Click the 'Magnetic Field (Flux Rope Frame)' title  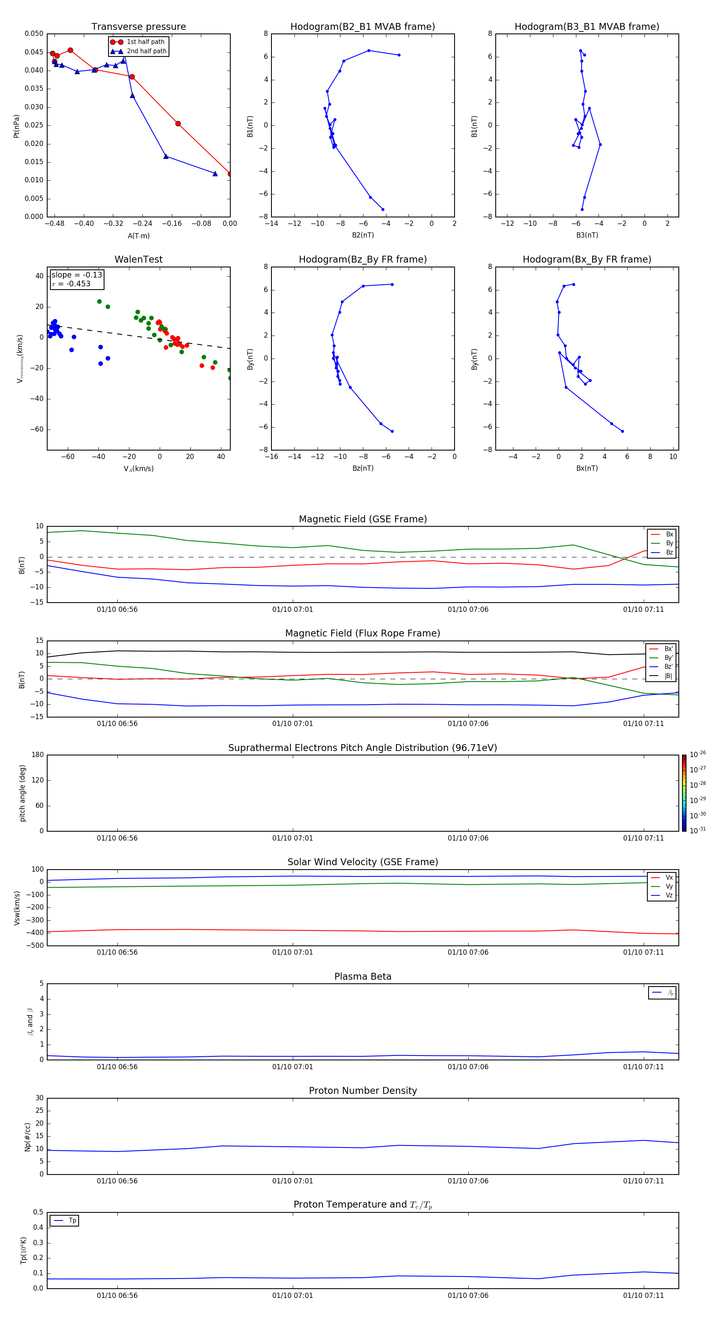coord(363,634)
